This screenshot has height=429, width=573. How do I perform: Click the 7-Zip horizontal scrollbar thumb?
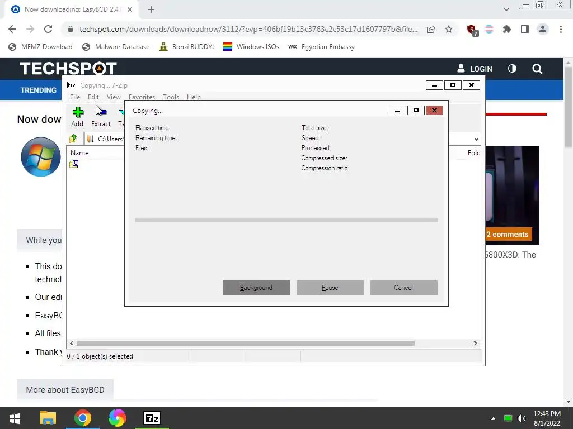pos(245,344)
